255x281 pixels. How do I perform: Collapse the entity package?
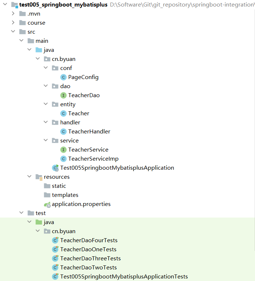point(46,104)
